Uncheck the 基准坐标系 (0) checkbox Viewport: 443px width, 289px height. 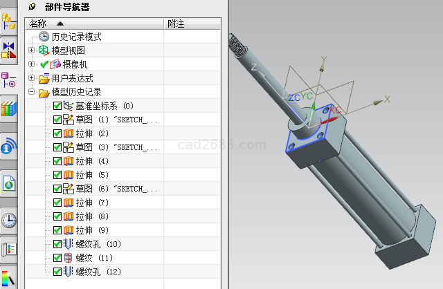(57, 106)
